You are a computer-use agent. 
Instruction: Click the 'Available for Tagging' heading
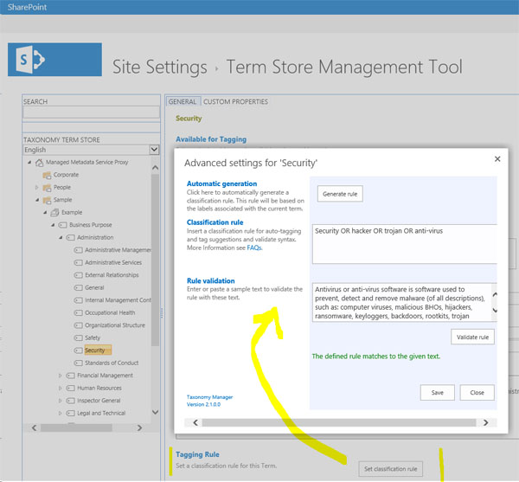(211, 139)
